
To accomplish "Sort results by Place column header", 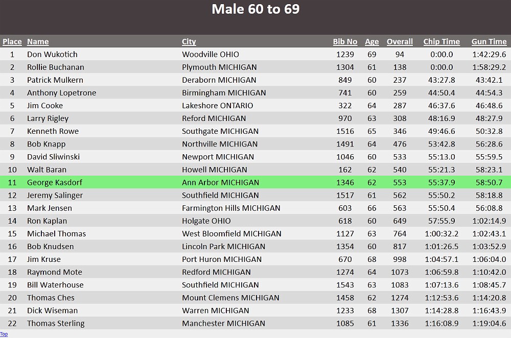I will (x=12, y=41).
